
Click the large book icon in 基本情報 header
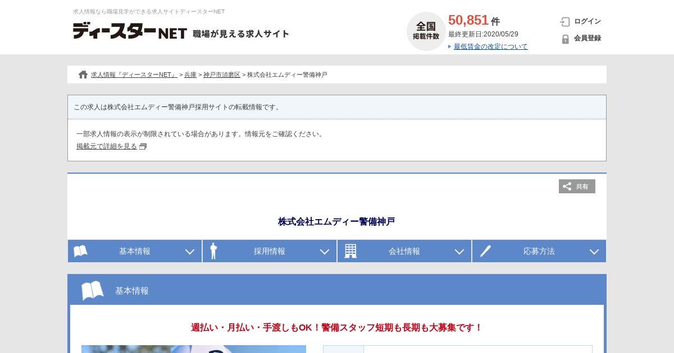[x=93, y=291]
